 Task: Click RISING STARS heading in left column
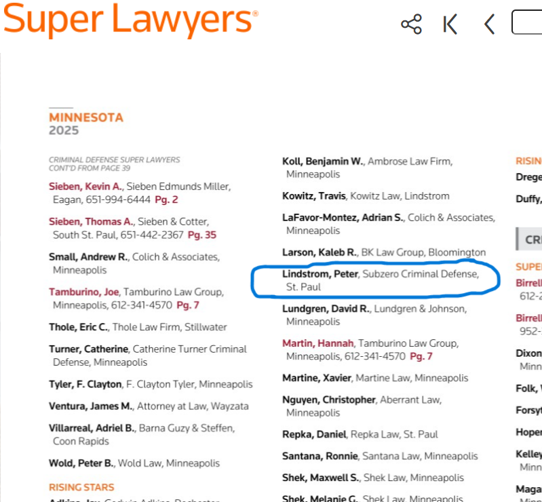(81, 487)
